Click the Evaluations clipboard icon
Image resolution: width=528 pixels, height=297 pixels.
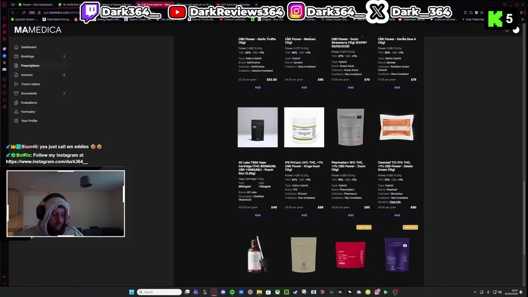coord(16,102)
